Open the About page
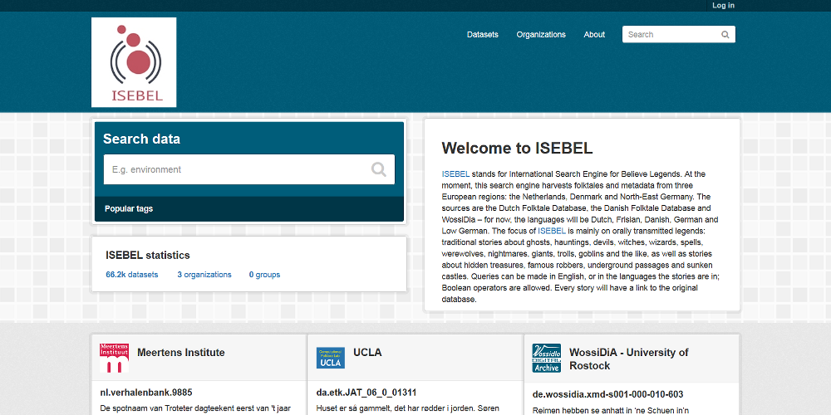This screenshot has width=831, height=415. (x=594, y=34)
